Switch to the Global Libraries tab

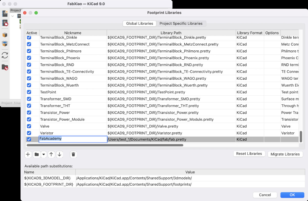tap(140, 23)
